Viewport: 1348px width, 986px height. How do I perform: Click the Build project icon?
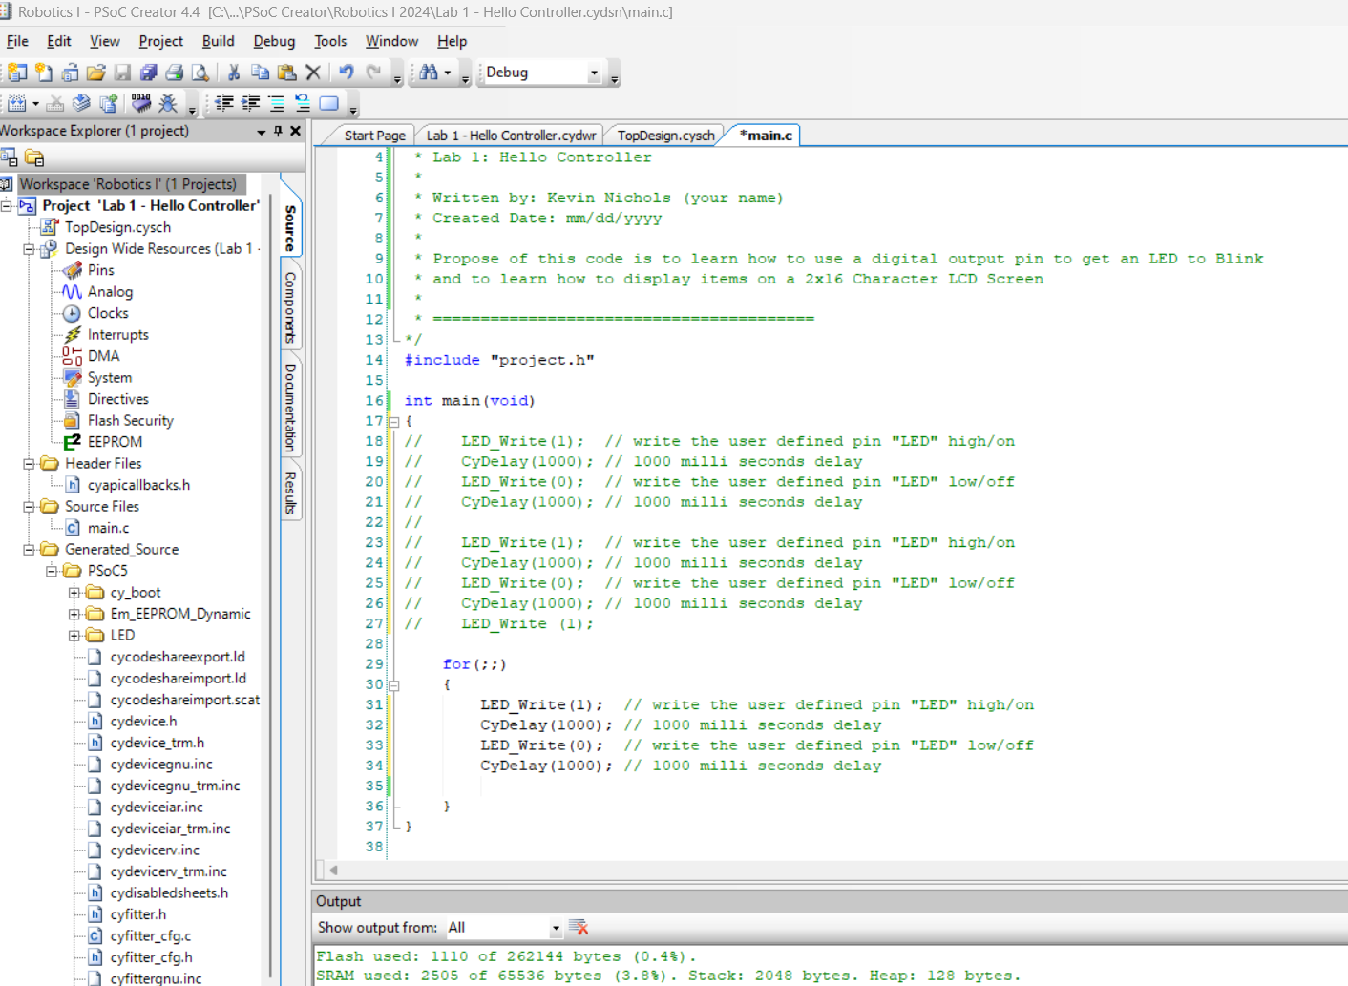tap(16, 102)
